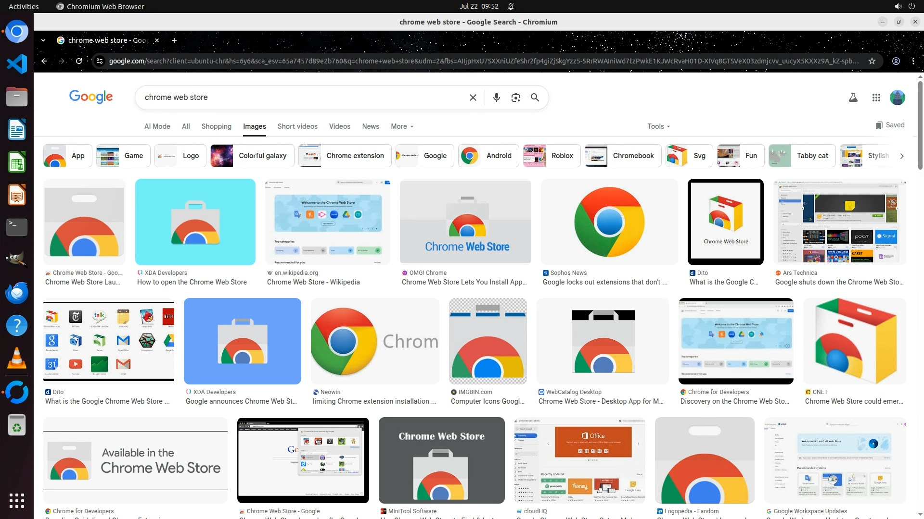924x519 pixels.
Task: Click into the Google search field
Action: 298,98
